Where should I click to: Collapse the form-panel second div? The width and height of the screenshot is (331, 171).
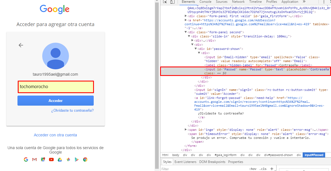(186, 32)
